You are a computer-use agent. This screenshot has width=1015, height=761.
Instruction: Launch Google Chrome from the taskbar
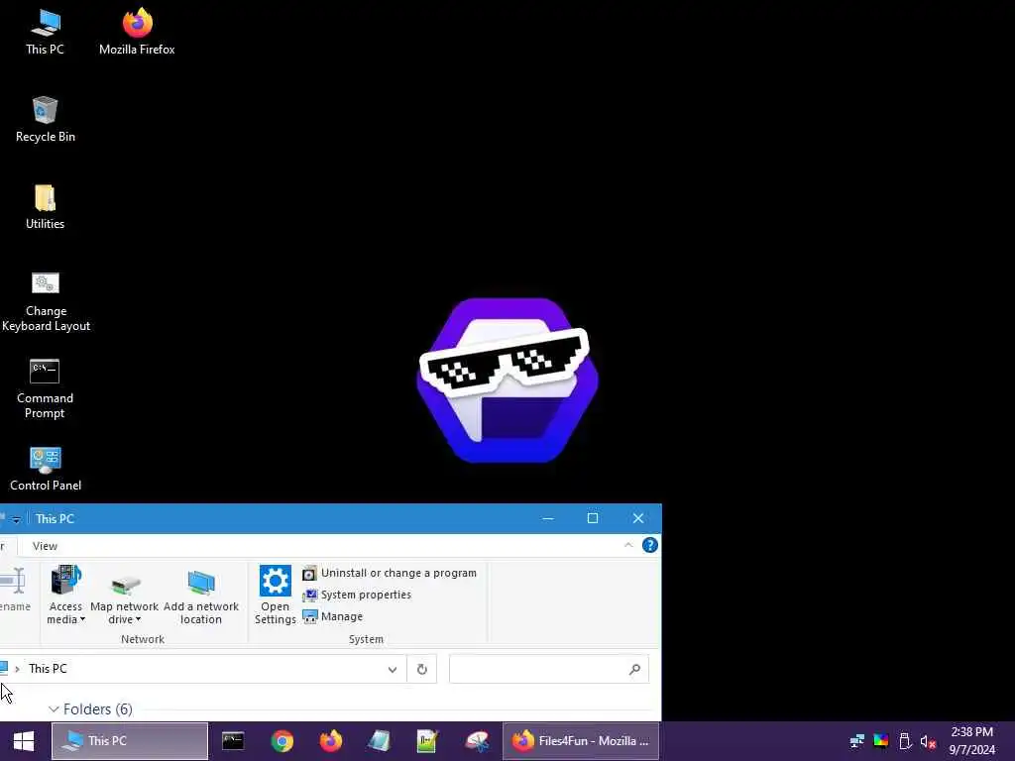[282, 741]
